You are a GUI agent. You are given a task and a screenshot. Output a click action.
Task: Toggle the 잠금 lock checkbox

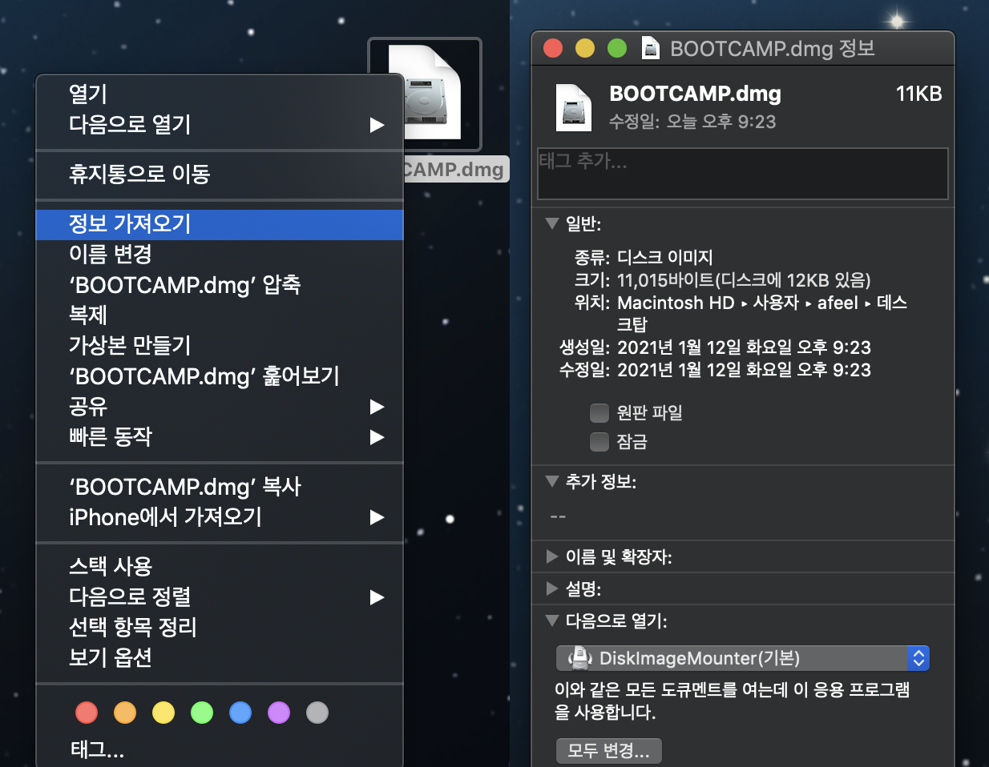click(599, 441)
